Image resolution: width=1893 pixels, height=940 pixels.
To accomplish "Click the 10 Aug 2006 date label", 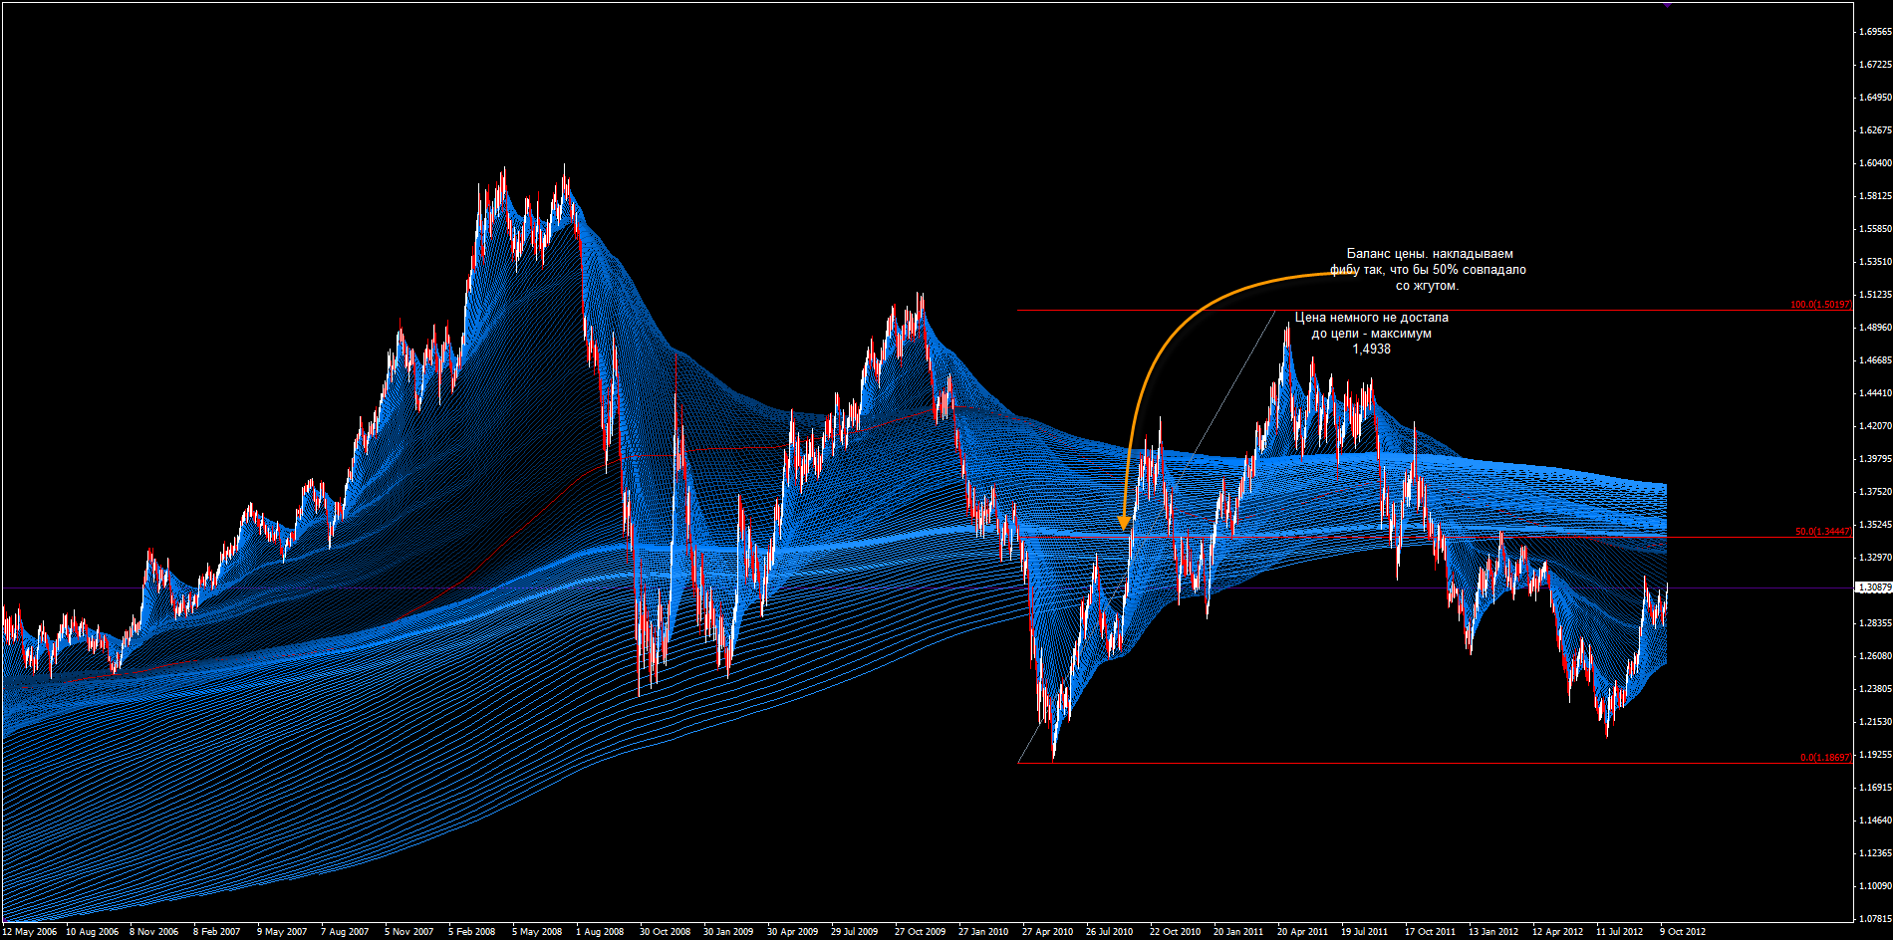I will [x=93, y=932].
